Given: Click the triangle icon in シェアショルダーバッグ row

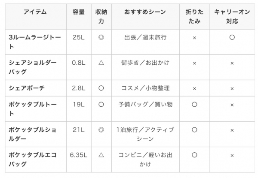Looking at the screenshot, I should pos(101,63).
